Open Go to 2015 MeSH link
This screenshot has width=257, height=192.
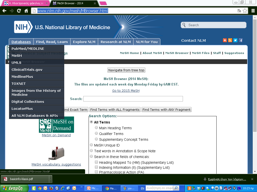coord(126,90)
